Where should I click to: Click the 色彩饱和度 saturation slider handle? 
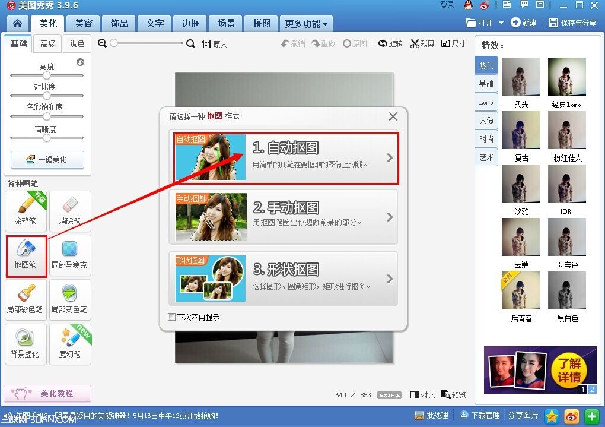click(47, 116)
